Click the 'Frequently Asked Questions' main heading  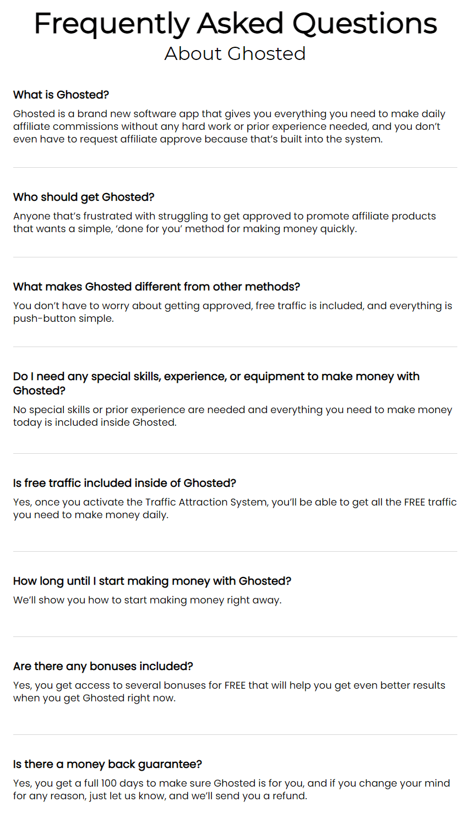(235, 25)
